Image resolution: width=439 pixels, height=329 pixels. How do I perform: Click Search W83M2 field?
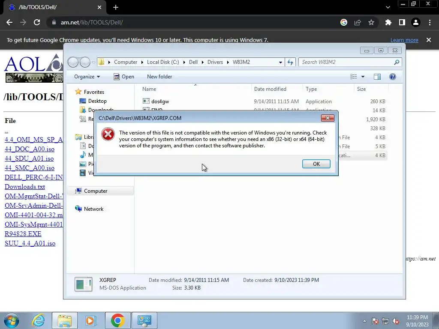point(350,62)
